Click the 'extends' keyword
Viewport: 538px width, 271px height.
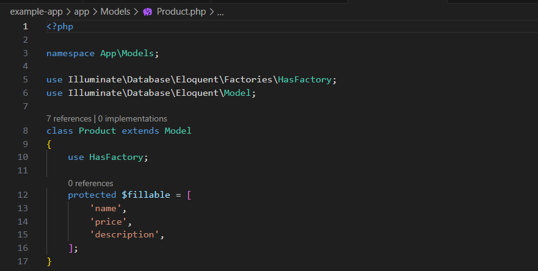coord(140,131)
